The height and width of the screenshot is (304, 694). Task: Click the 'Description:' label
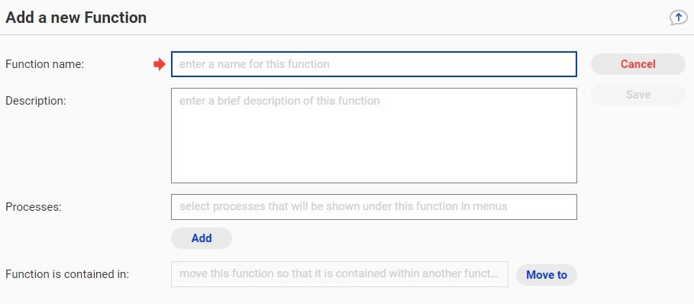pos(35,101)
